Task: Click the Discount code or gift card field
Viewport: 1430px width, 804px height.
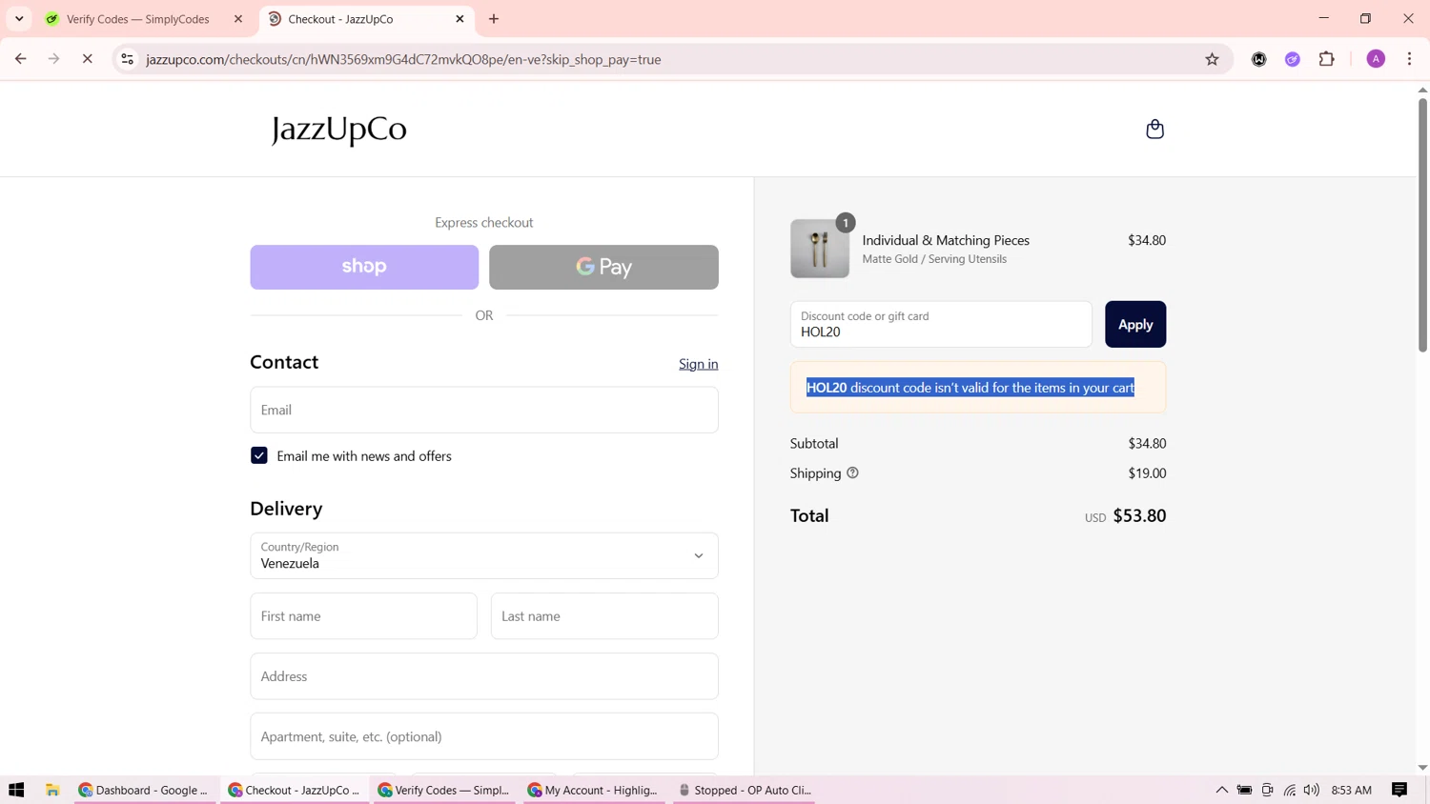Action: coord(941,324)
